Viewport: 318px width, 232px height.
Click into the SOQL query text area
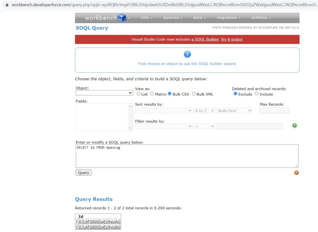pos(187,156)
